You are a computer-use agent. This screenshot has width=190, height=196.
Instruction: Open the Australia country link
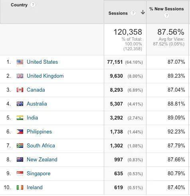[x=37, y=104]
